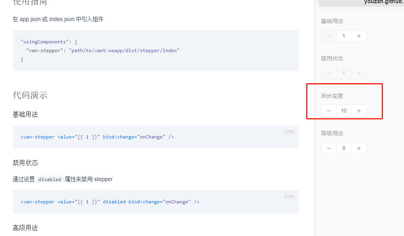Click the disabled minus icon in 禁用状态 stepper
The width and height of the screenshot is (404, 236).
[328, 73]
